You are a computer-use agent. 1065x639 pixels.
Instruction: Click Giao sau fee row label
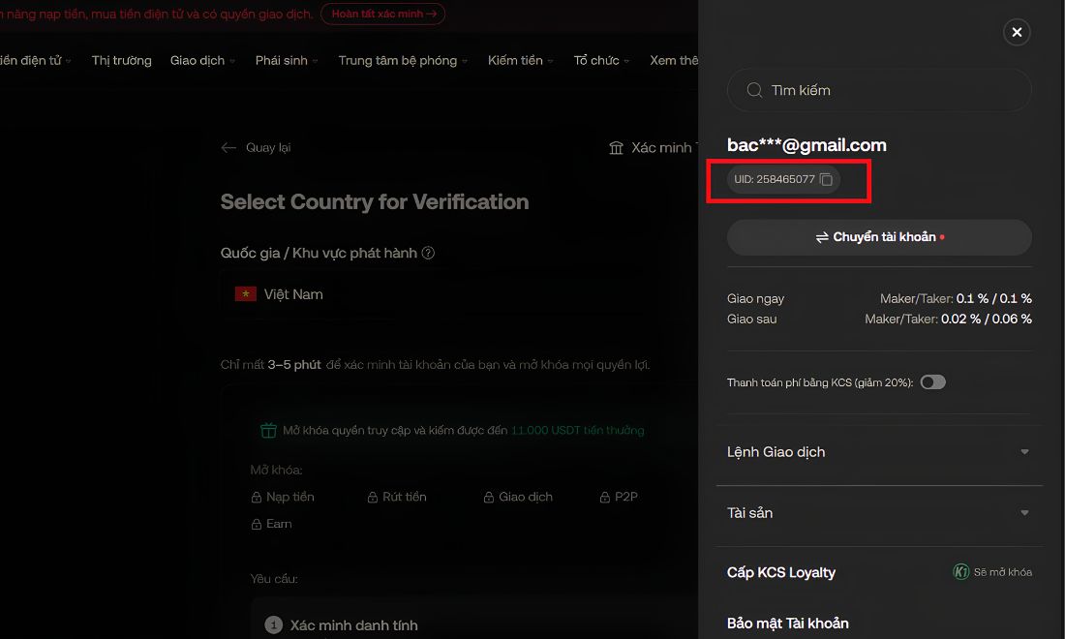click(752, 319)
